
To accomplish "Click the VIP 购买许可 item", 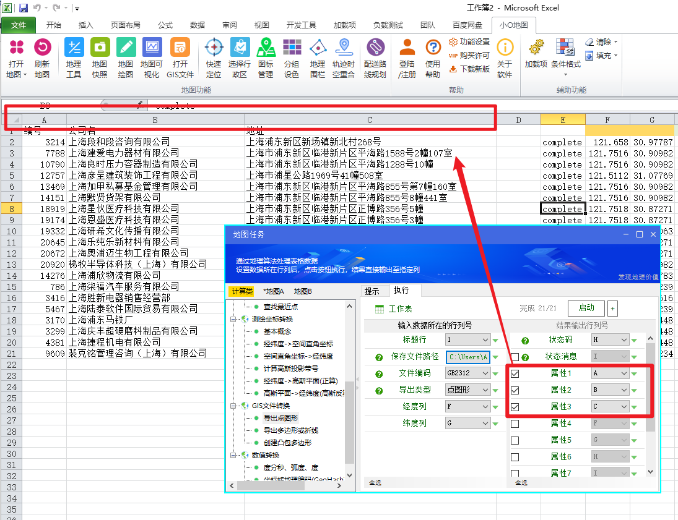I will tap(469, 55).
